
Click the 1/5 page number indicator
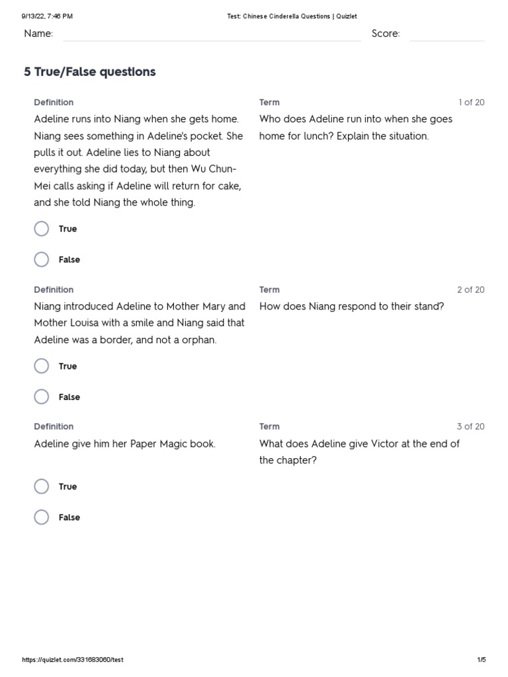[x=481, y=660]
